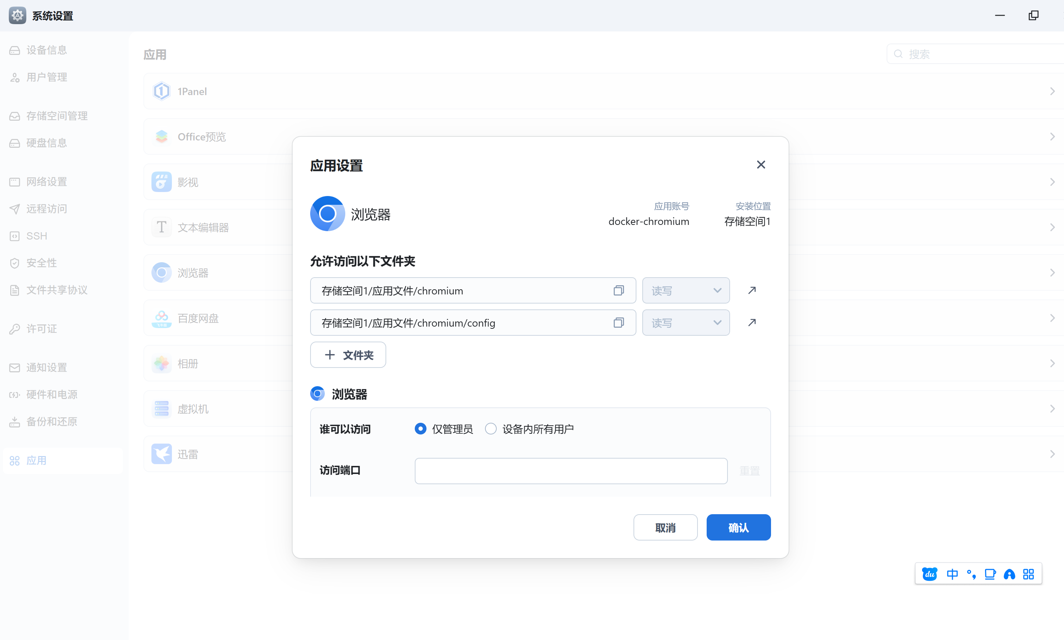The width and height of the screenshot is (1064, 640).
Task: Switch the IME Chinese mode indicator
Action: (952, 574)
